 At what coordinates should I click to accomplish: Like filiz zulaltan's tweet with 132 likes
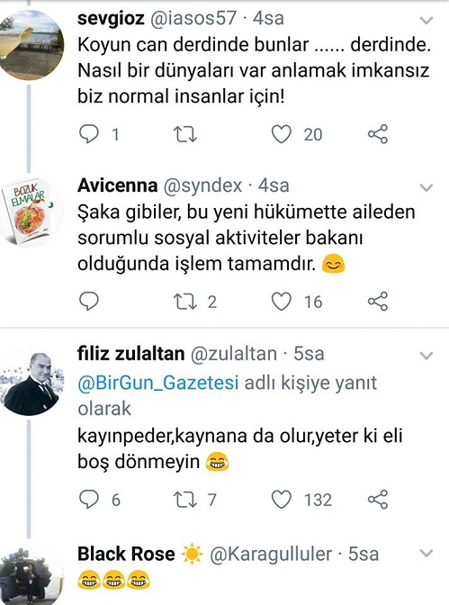click(x=282, y=500)
